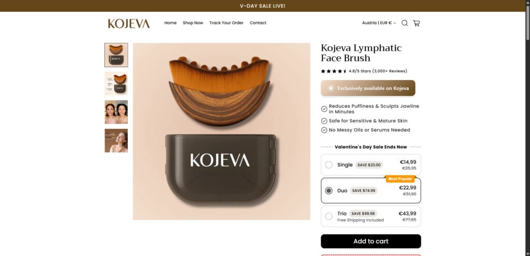This screenshot has height=256, width=530.
Task: Select the before-and-after faces thumbnail
Action: [116, 112]
